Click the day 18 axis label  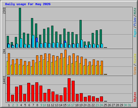coord(77,105)
